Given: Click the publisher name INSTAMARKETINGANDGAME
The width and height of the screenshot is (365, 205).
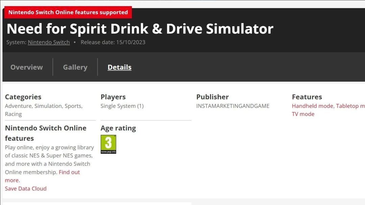Looking at the screenshot, I should (233, 106).
